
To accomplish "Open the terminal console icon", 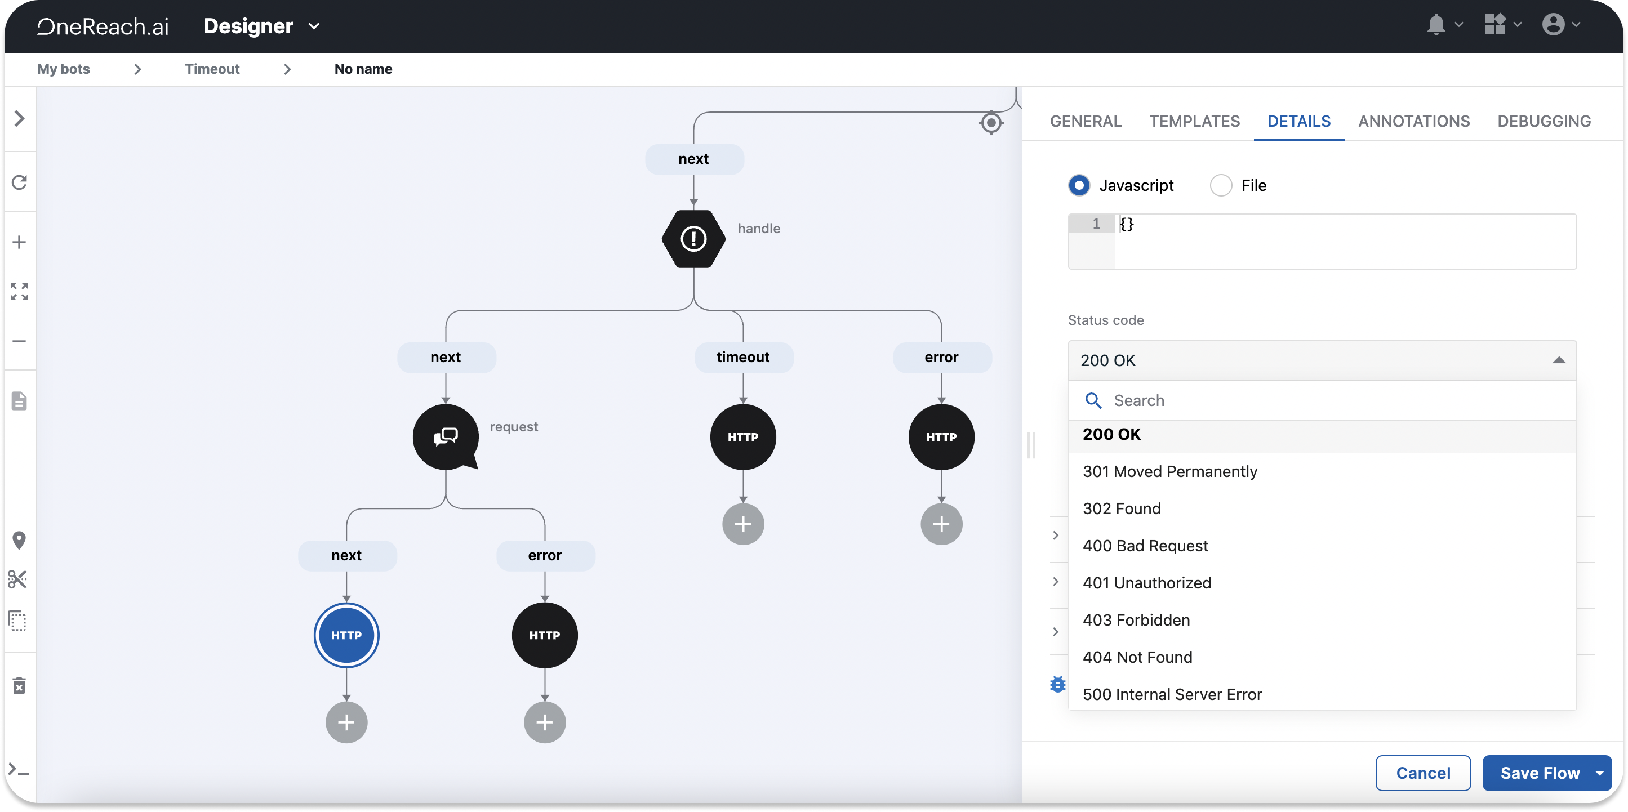I will 19,770.
